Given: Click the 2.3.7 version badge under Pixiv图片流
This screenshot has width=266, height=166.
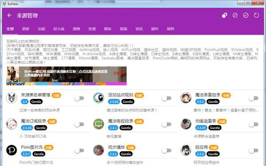Looking at the screenshot, I should click(26, 154).
